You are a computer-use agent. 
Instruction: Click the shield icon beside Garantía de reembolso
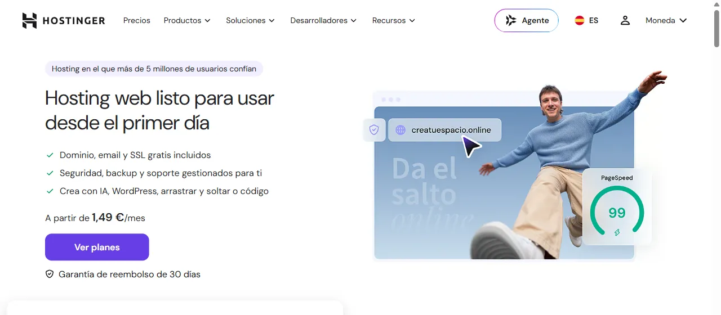click(x=50, y=274)
